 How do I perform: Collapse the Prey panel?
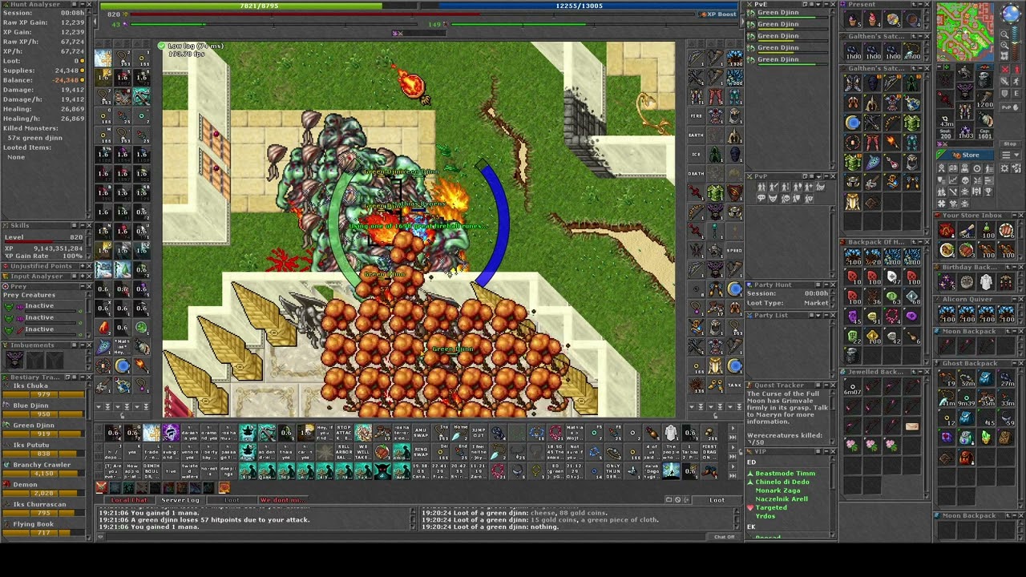click(x=83, y=286)
